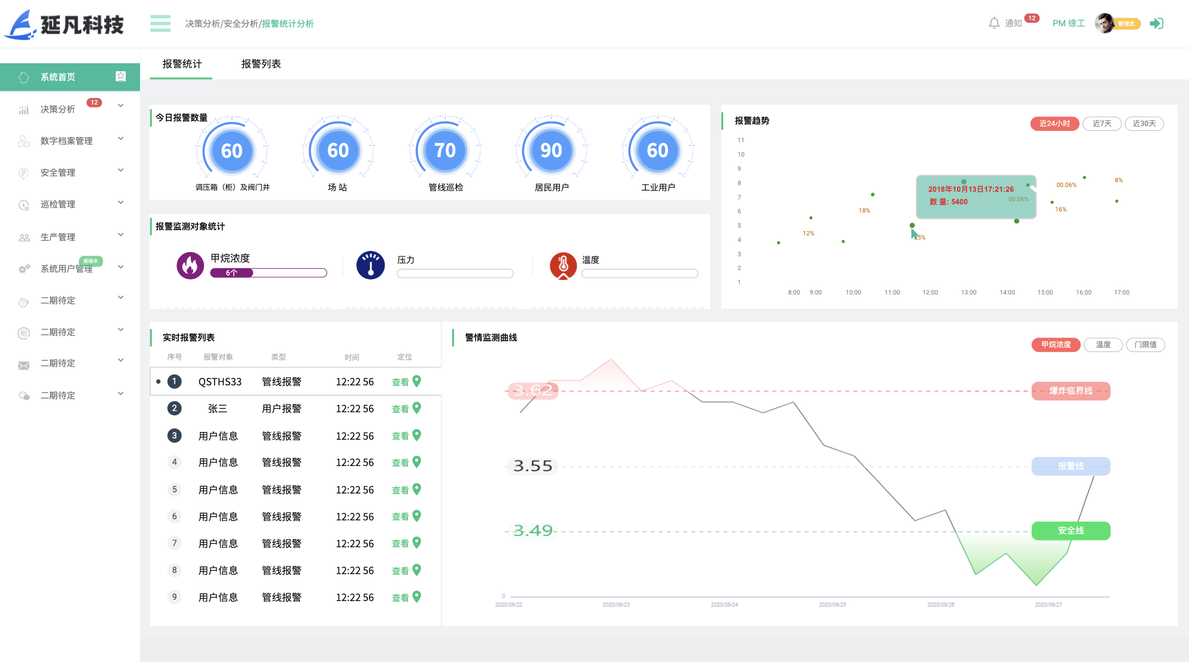
Task: Switch monitoring curve to 温度
Action: tap(1103, 345)
